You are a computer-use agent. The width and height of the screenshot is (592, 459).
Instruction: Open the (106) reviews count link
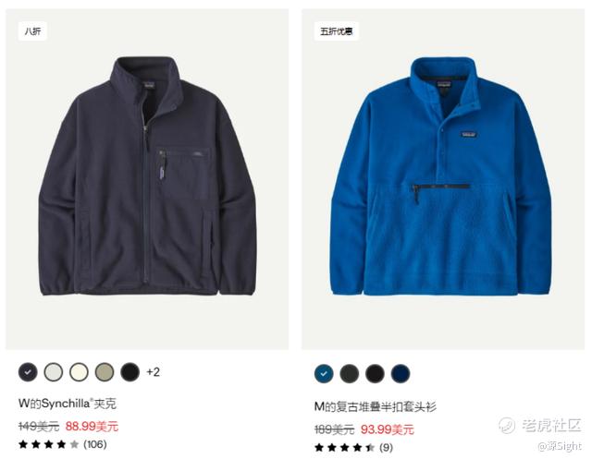(x=95, y=444)
